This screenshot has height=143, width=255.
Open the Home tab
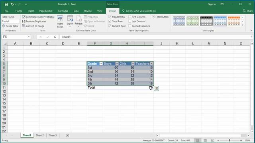click(19, 11)
